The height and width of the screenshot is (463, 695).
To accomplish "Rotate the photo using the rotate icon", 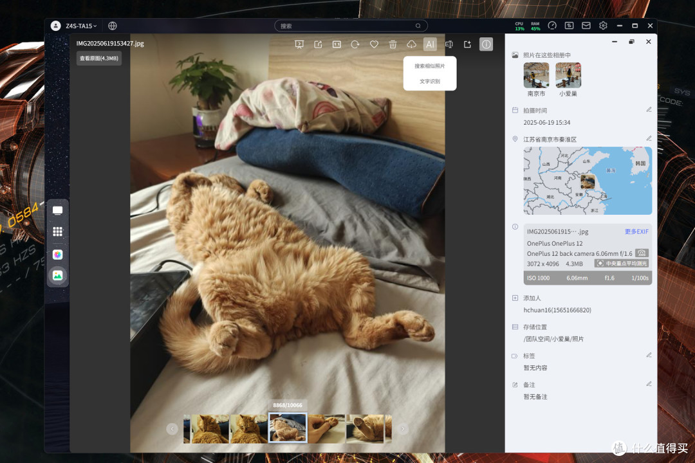I will (x=355, y=44).
